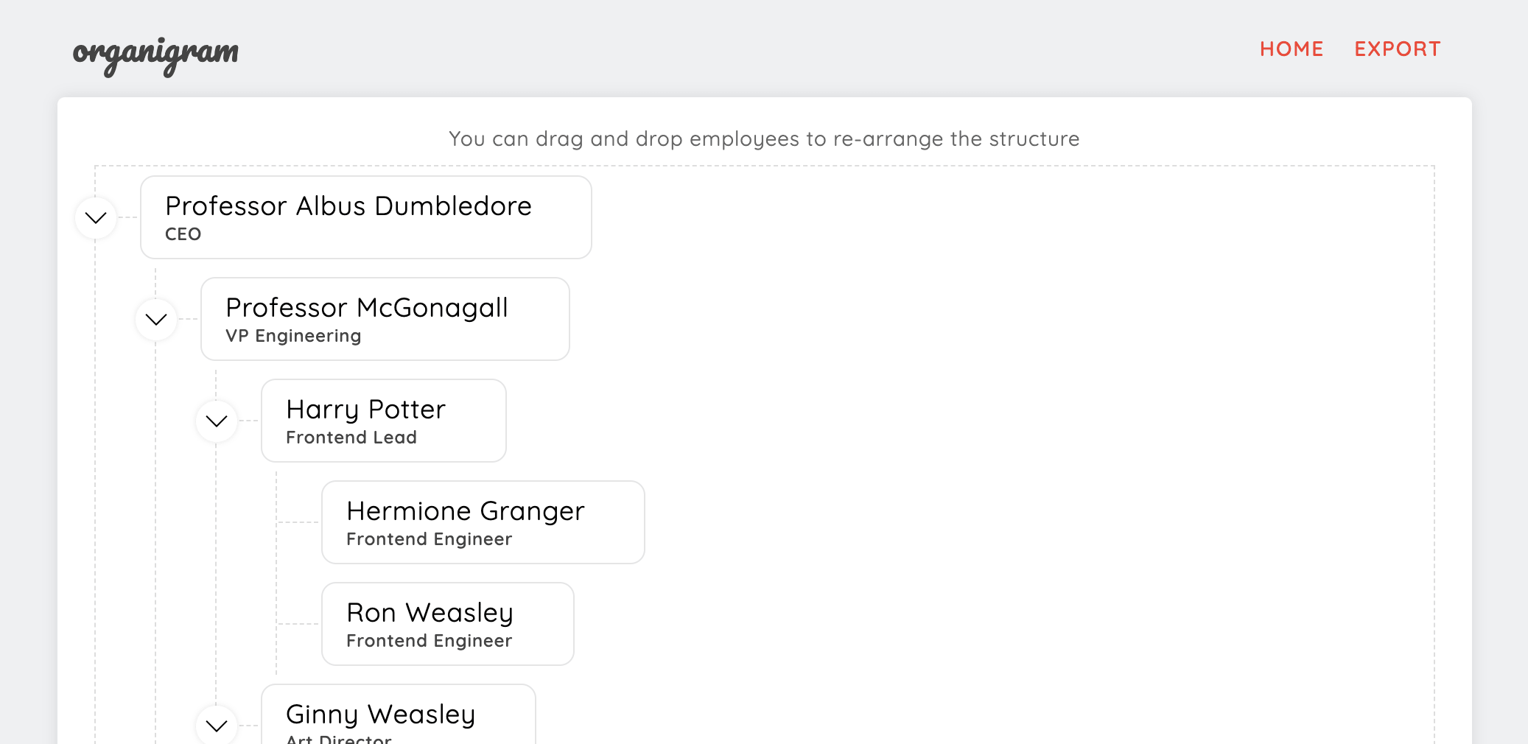Click the CEO title label
The height and width of the screenshot is (744, 1528).
pos(183,234)
